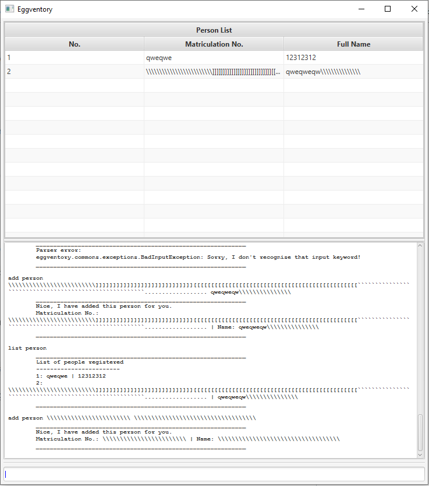Click "List of people registered" text
The image size is (429, 486).
click(x=80, y=362)
